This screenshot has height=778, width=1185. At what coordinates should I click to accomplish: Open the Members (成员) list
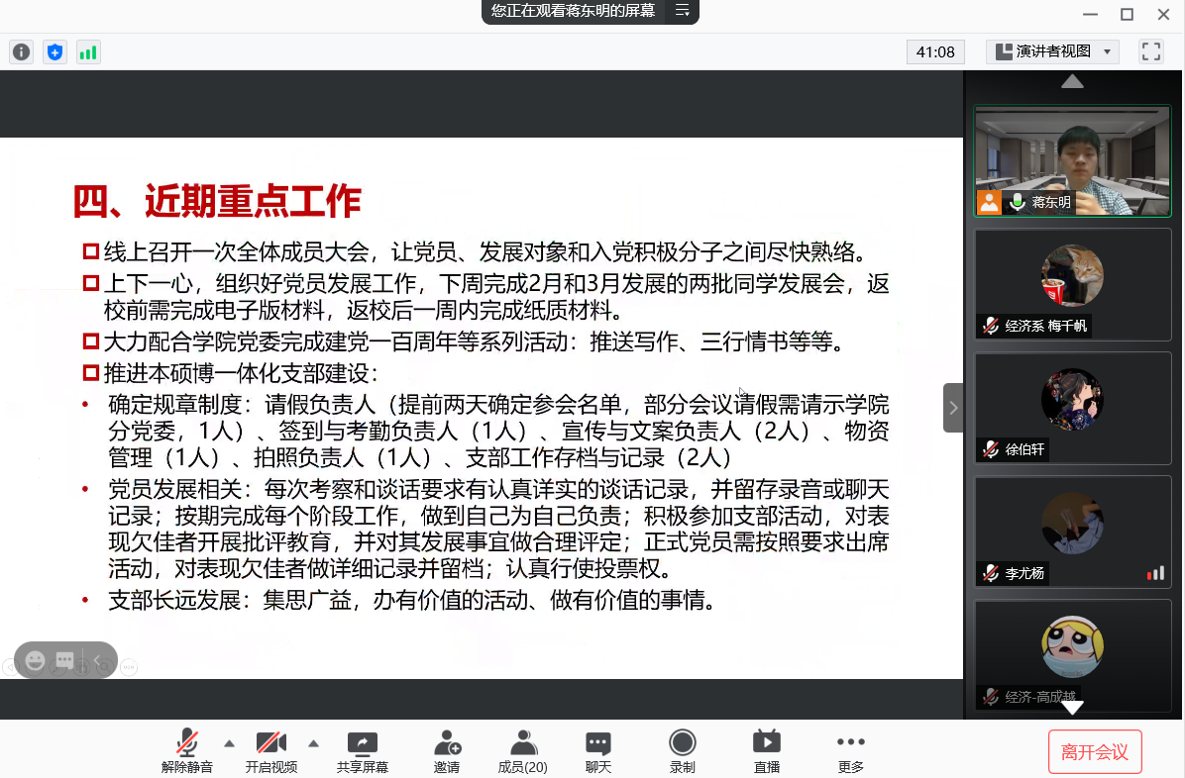tap(522, 751)
